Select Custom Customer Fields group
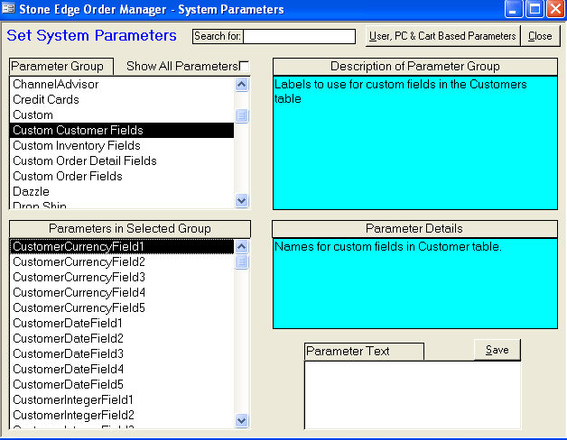The image size is (567, 440). coord(122,130)
